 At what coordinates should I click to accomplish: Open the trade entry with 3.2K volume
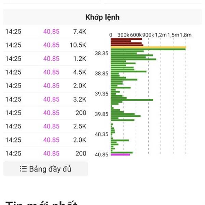pos(46,99)
